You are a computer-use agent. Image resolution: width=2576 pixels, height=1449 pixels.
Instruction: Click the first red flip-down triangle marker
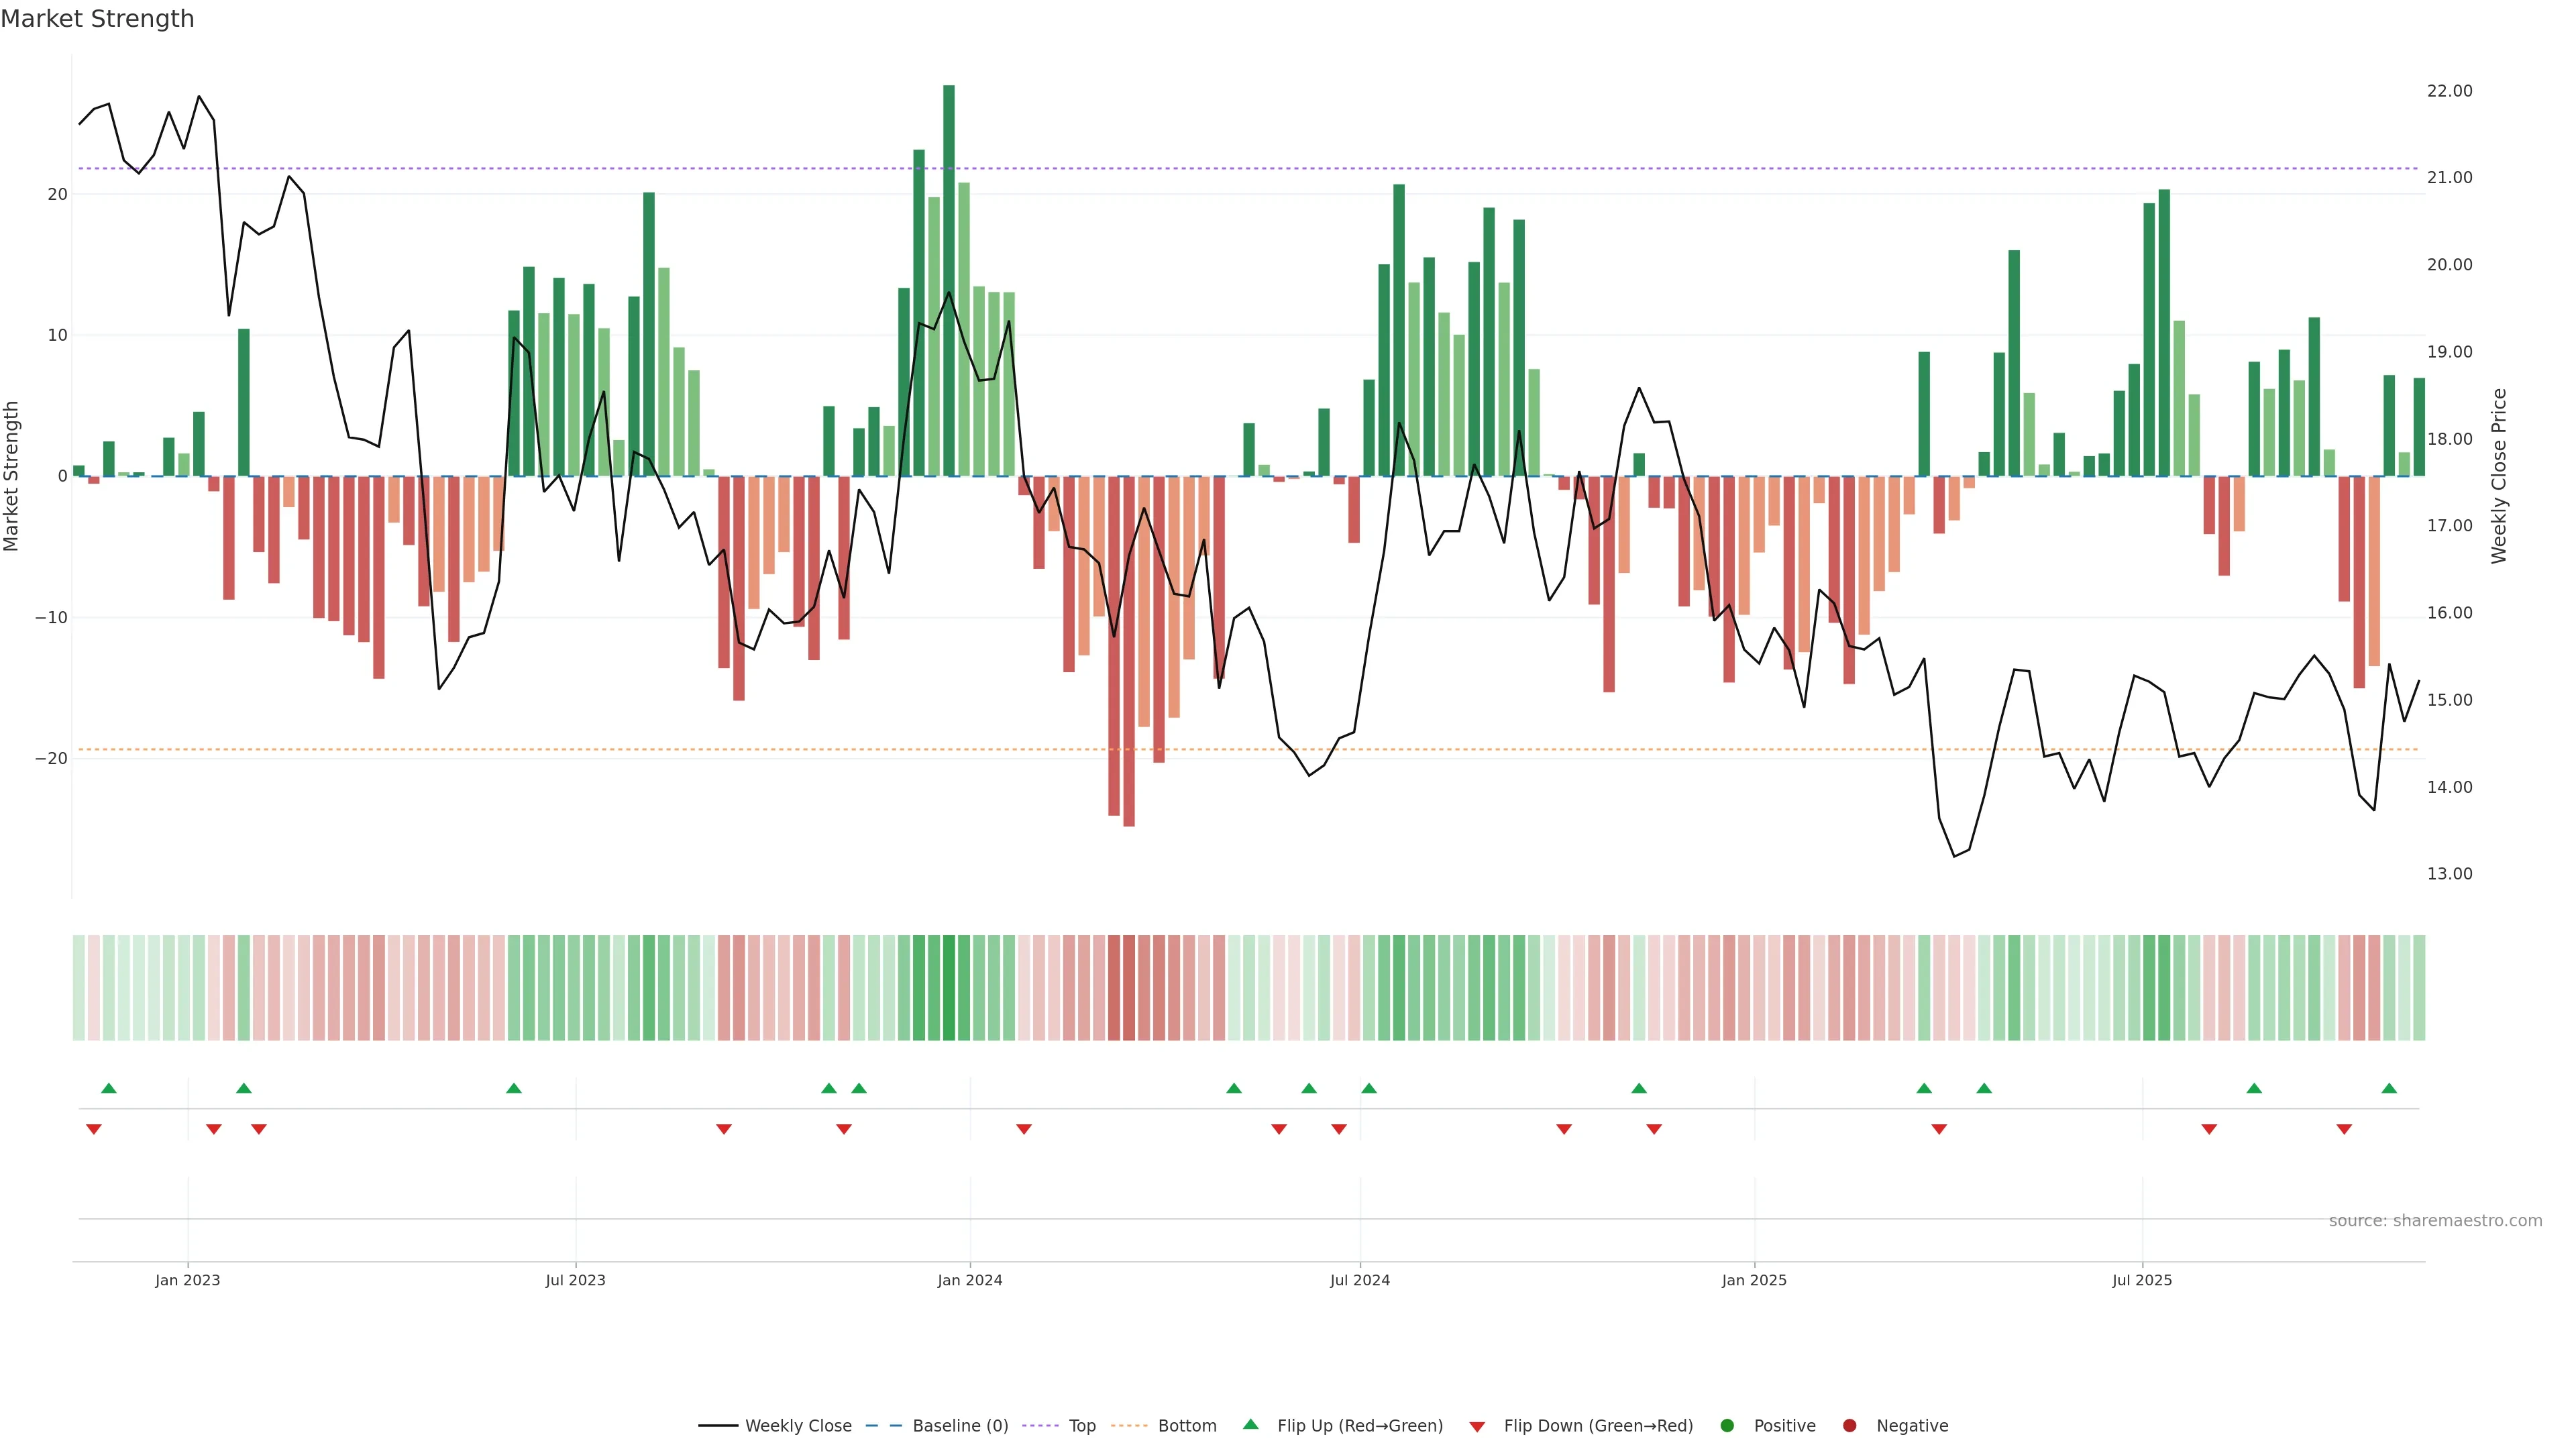[94, 1129]
